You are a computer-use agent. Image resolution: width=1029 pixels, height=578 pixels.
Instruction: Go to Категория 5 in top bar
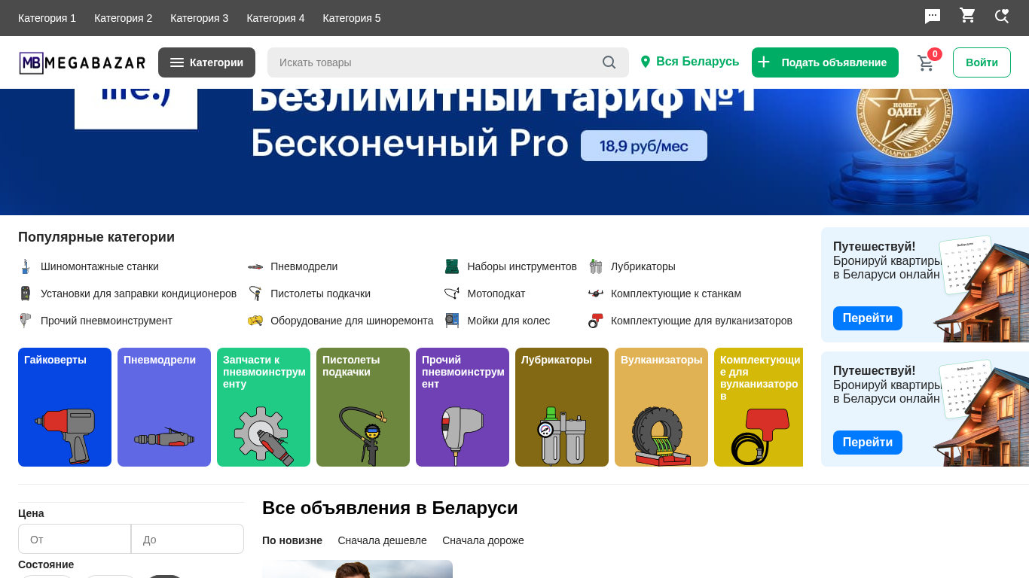(x=352, y=18)
